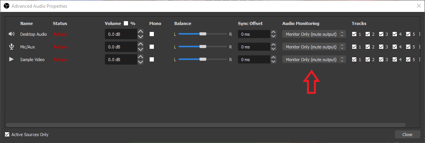Decrease Sample Video volume with down arrow
The width and height of the screenshot is (425, 143).
pyautogui.click(x=140, y=62)
